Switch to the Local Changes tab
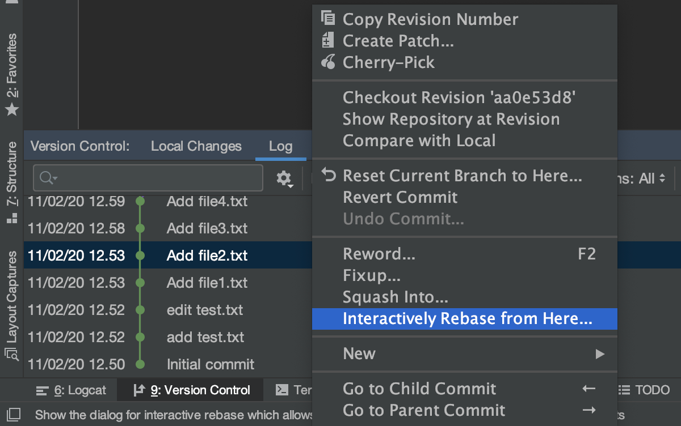 196,146
